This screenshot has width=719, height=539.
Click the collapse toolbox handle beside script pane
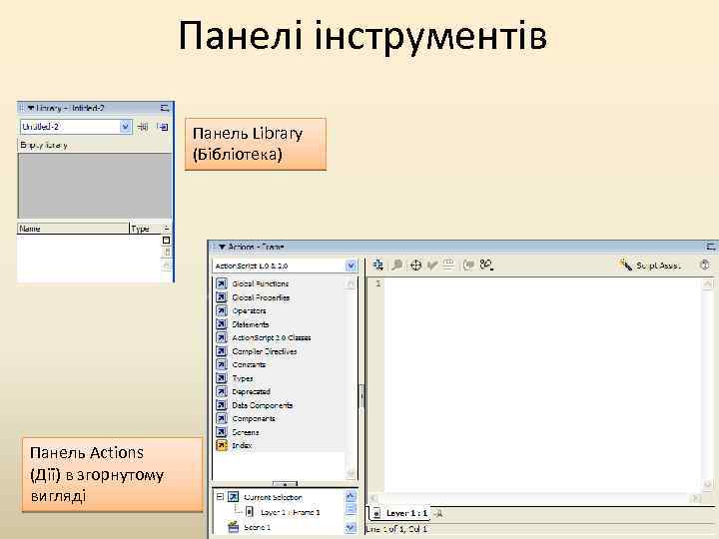pos(361,396)
